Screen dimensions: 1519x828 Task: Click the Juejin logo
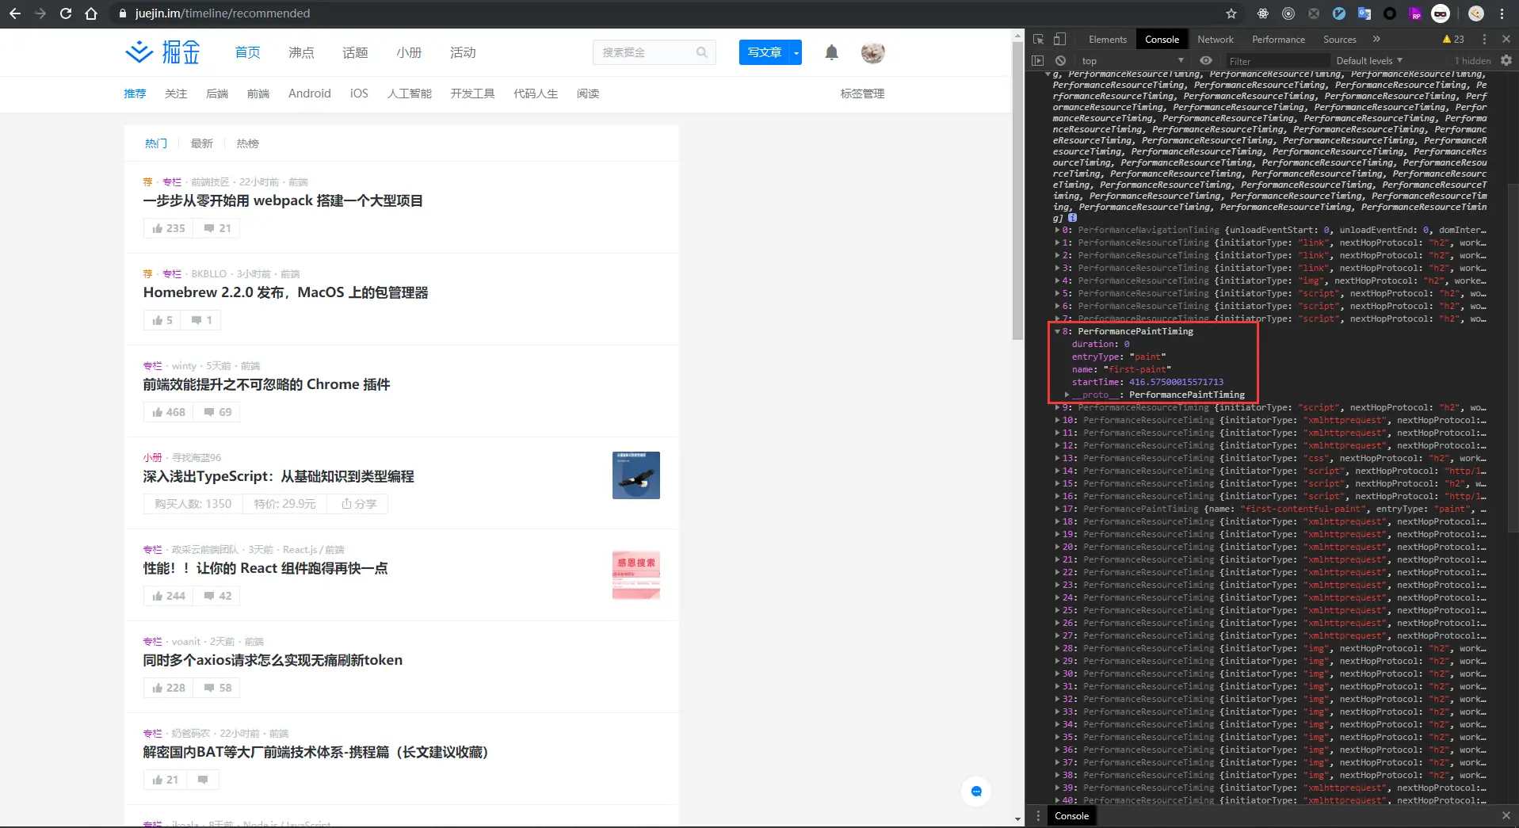click(162, 52)
